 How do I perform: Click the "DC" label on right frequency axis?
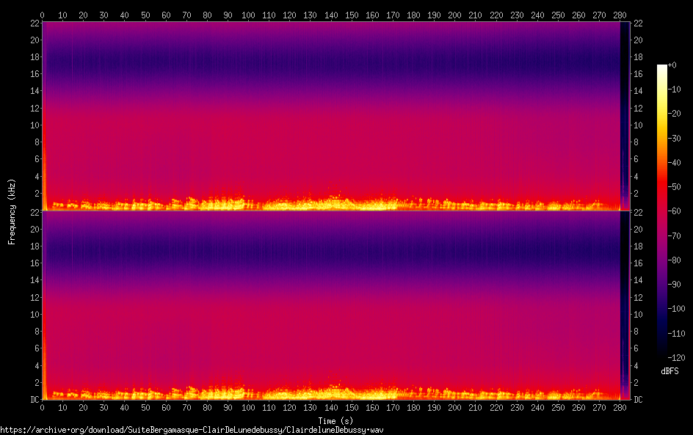tap(638, 400)
